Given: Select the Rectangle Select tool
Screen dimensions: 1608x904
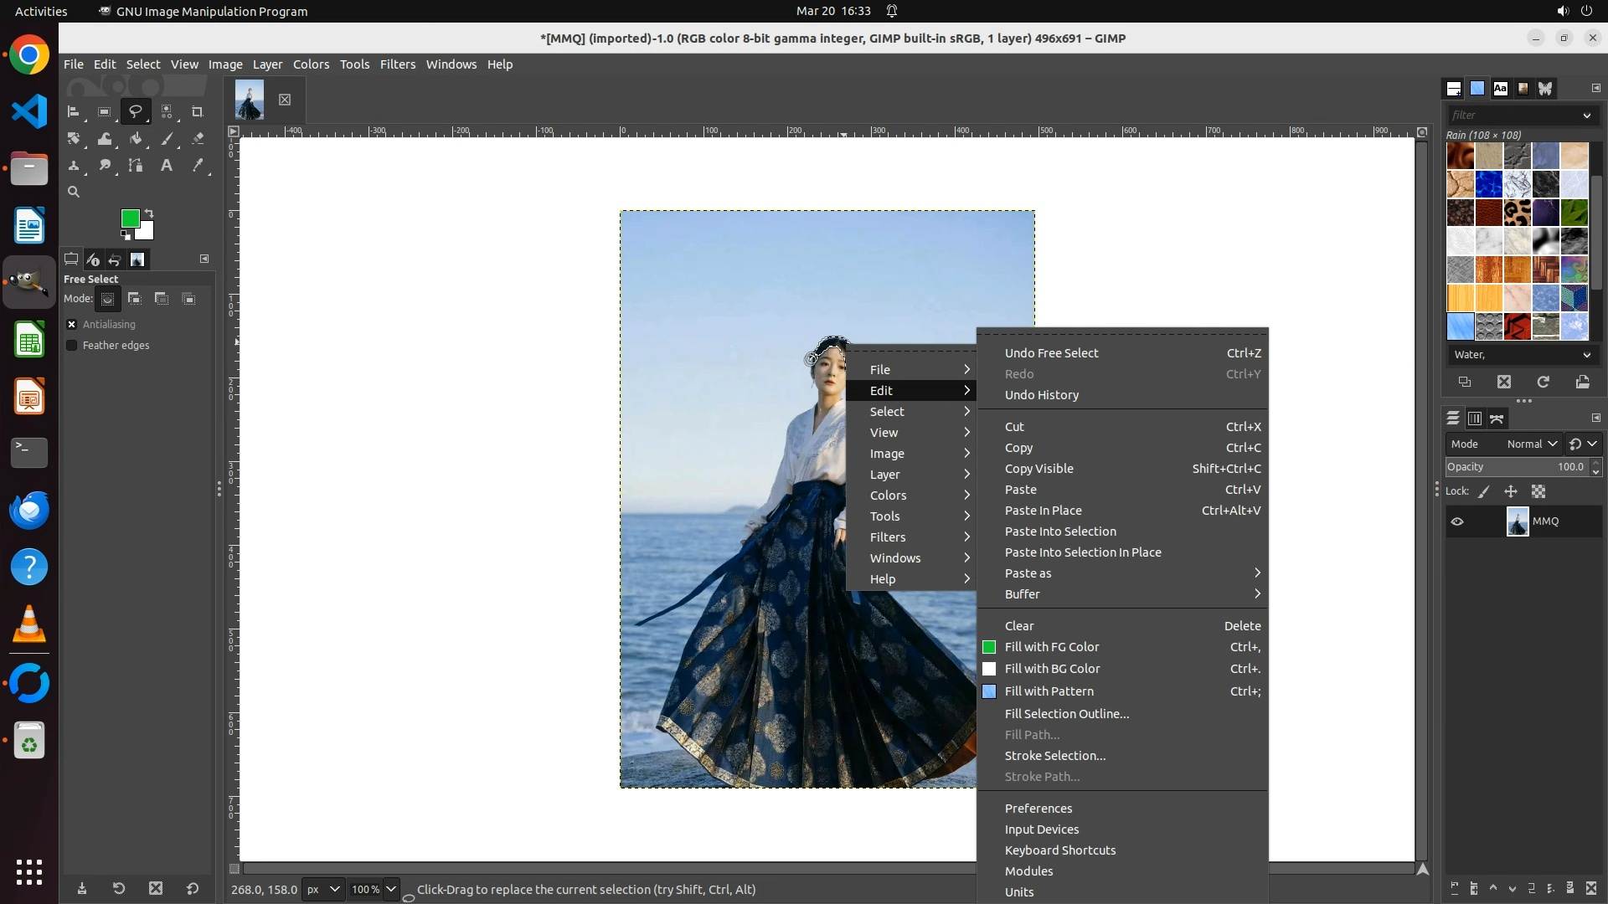Looking at the screenshot, I should click(x=105, y=111).
